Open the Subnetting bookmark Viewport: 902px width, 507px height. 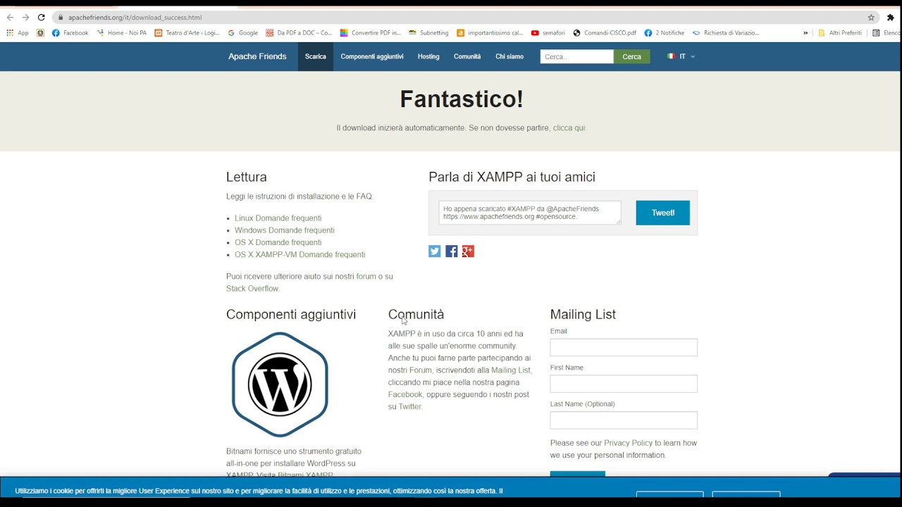tap(428, 33)
